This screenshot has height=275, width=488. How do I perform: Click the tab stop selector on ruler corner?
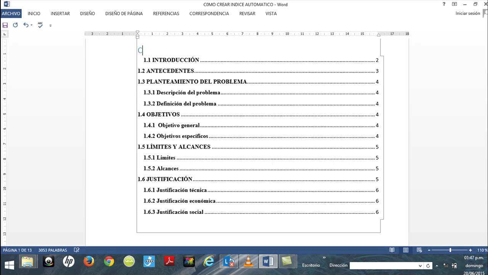tap(5, 34)
